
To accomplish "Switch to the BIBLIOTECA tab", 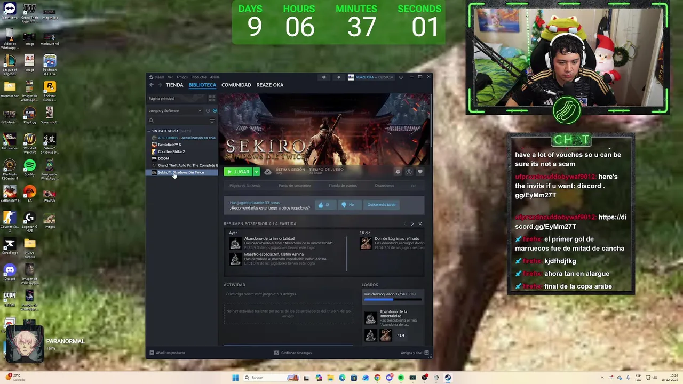I will click(202, 85).
